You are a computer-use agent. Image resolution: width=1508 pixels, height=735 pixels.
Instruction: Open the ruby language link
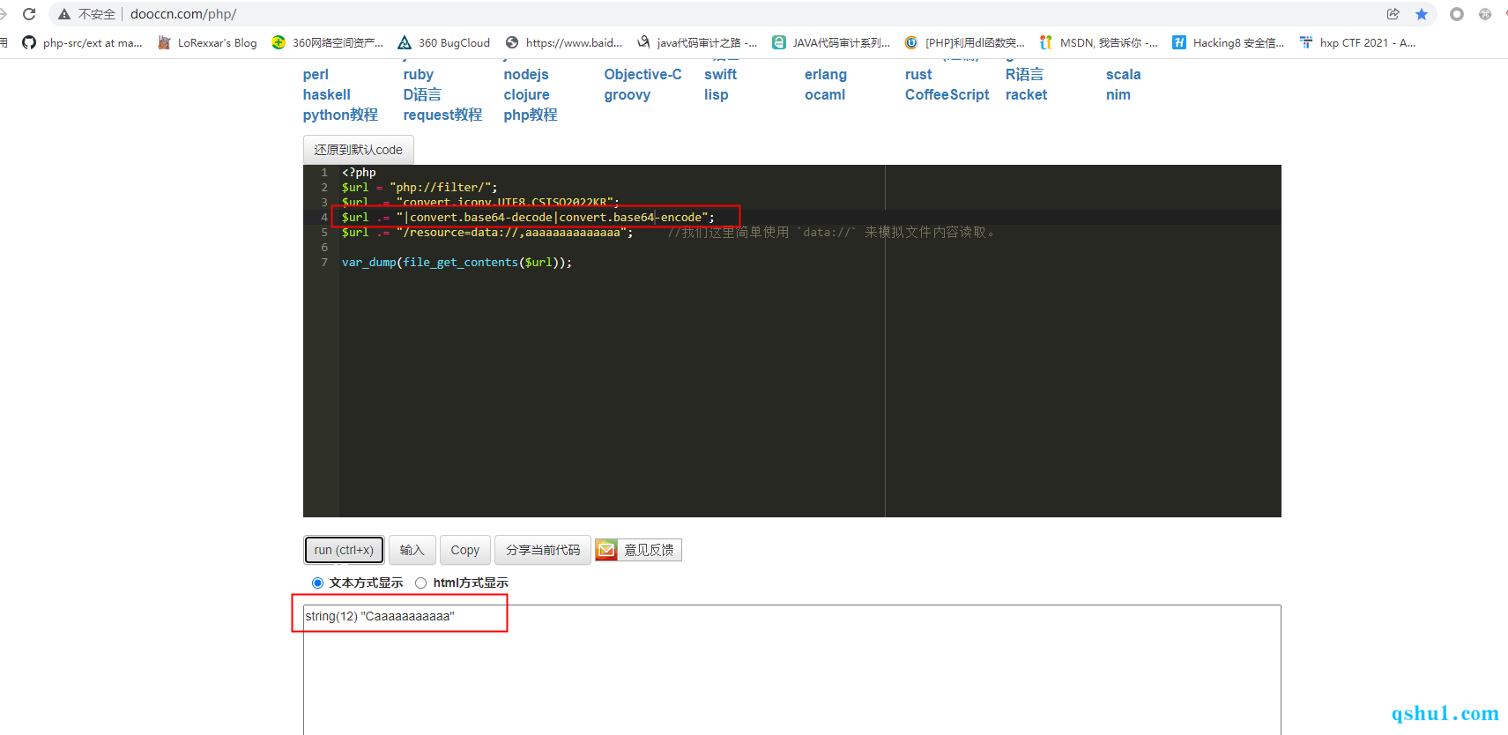(419, 75)
